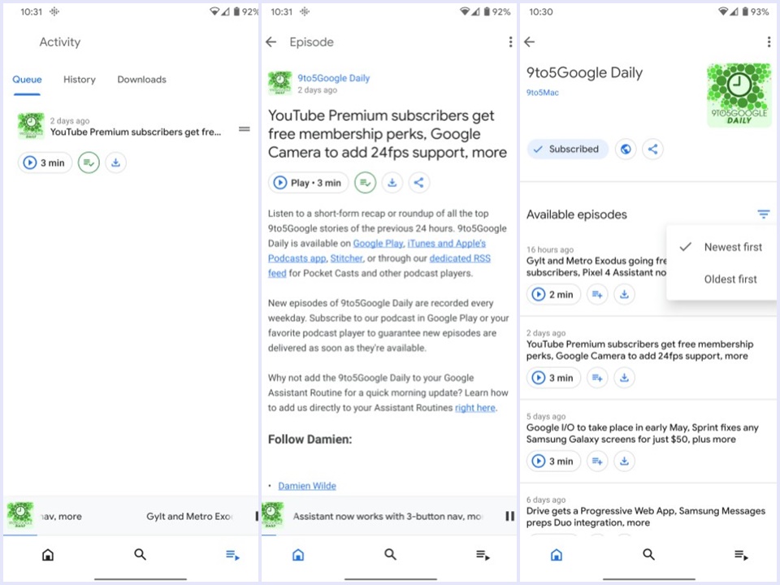Switch to the History tab
780x585 pixels.
click(x=79, y=79)
